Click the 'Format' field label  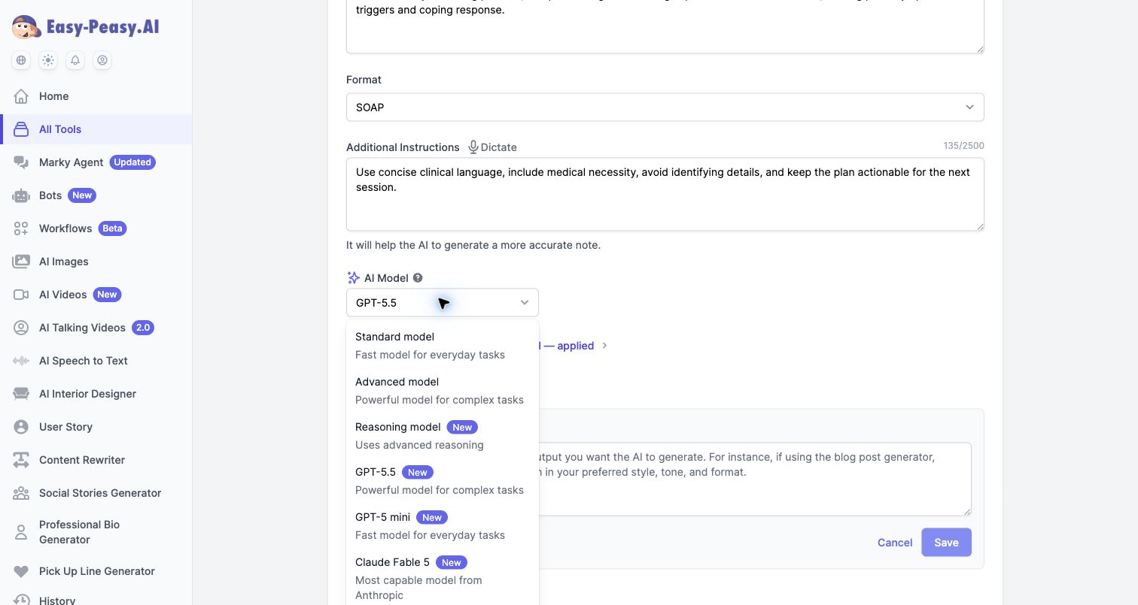point(364,80)
